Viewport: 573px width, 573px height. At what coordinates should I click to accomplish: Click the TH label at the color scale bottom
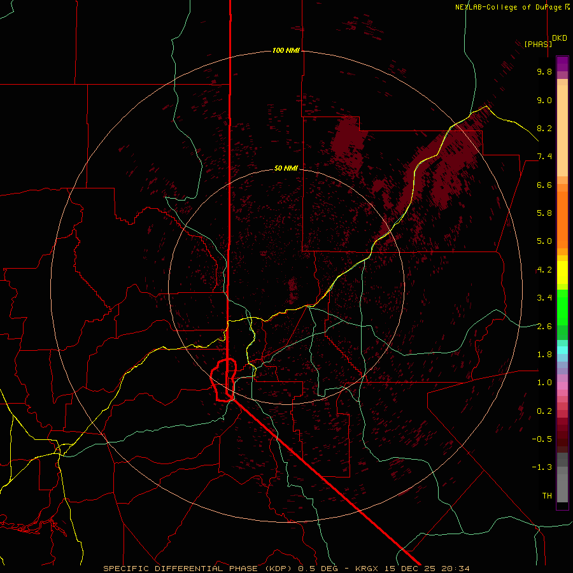pyautogui.click(x=547, y=496)
